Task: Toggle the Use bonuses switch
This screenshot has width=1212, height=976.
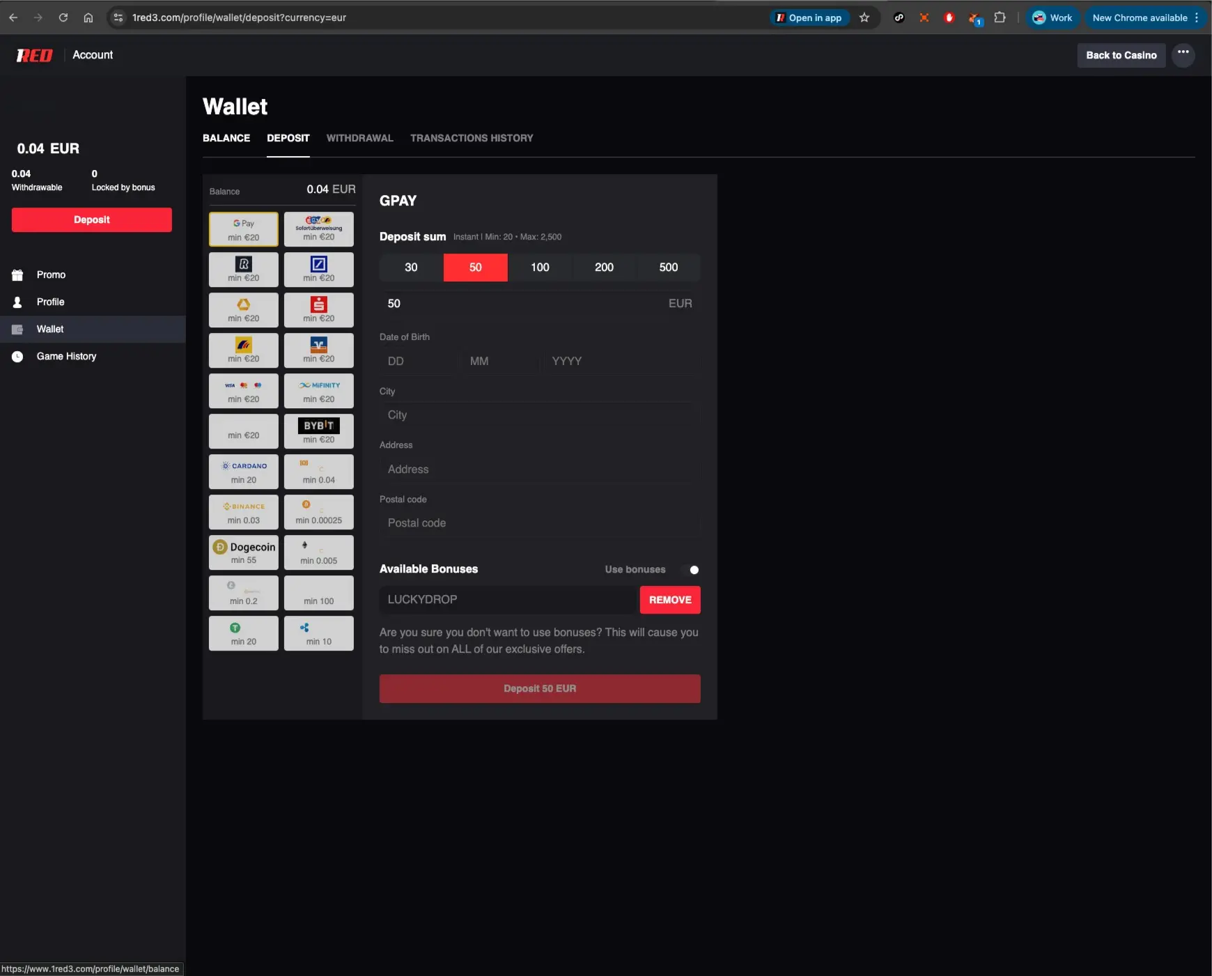Action: click(690, 570)
